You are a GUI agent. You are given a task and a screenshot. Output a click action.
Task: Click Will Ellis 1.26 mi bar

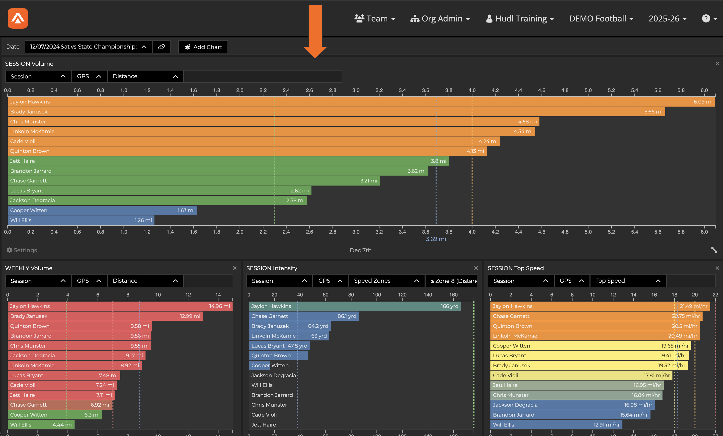[81, 220]
